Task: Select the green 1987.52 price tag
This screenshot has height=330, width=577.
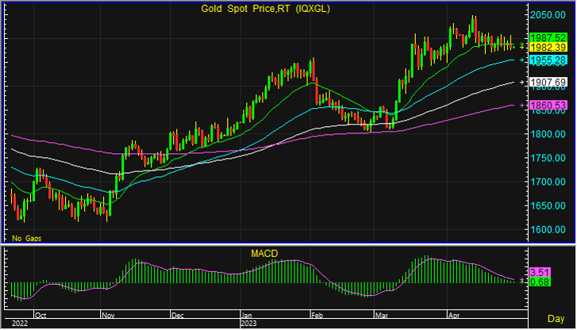Action: 549,37
